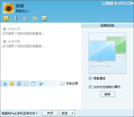
Task: Click contact name 张丽
Action: click(20, 6)
